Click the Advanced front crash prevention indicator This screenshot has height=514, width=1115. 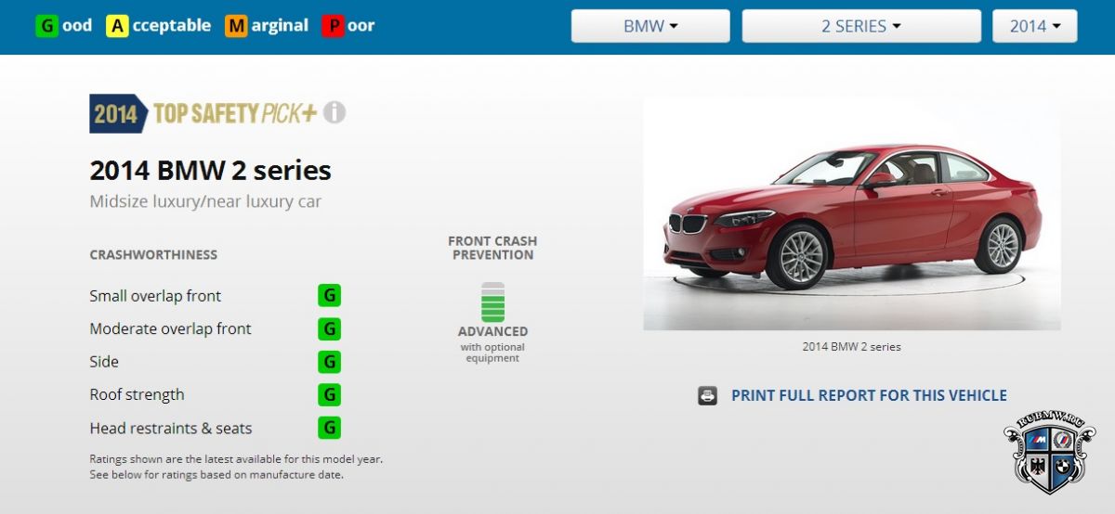(x=492, y=322)
